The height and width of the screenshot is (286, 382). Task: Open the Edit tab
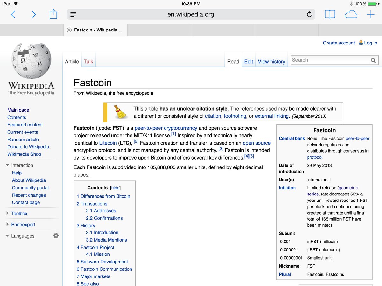pos(249,62)
